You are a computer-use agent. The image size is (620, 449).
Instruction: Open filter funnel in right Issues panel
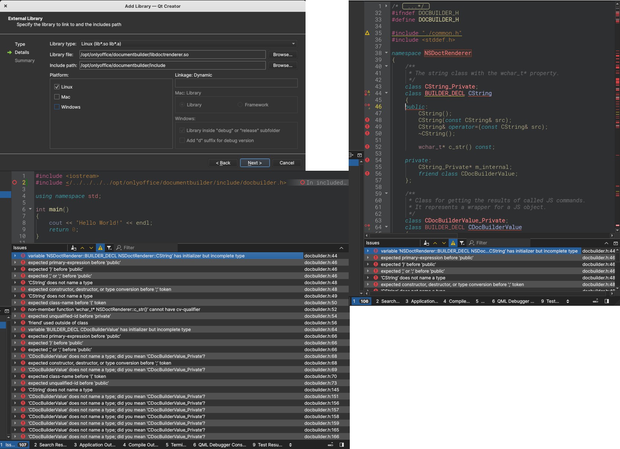(462, 243)
